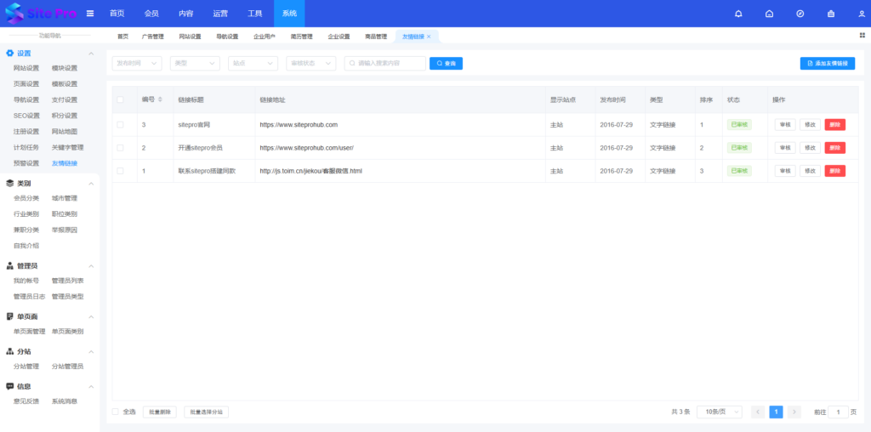This screenshot has height=432, width=871.
Task: Click the 单页面 document icon in sidebar
Action: [9, 316]
